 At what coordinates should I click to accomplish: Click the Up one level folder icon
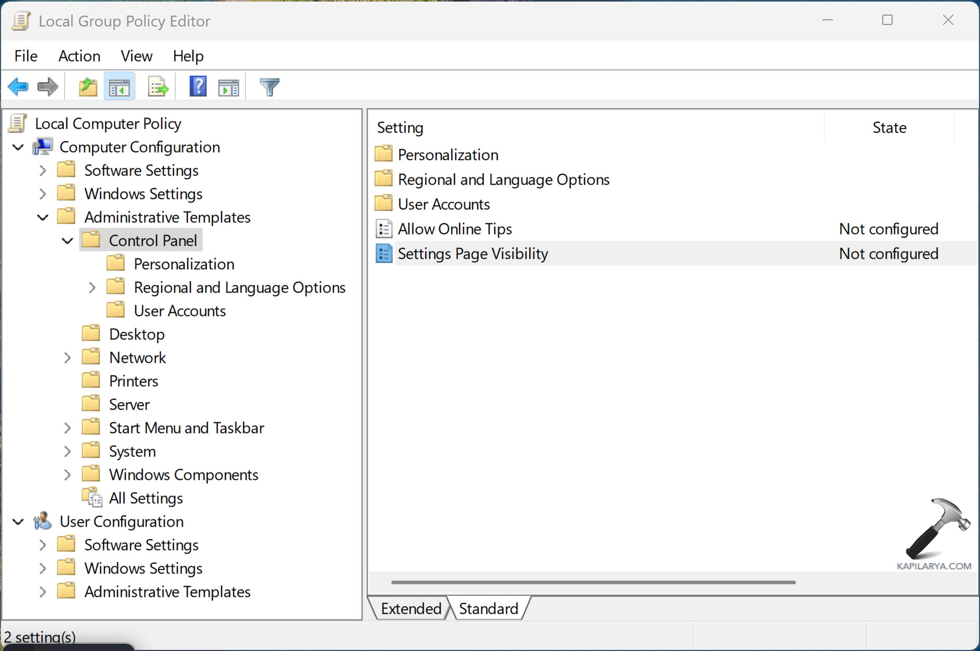pos(88,87)
